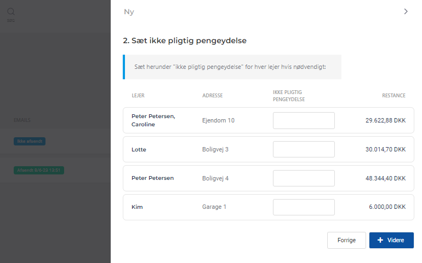Click the ADRESSE column header

click(x=212, y=96)
